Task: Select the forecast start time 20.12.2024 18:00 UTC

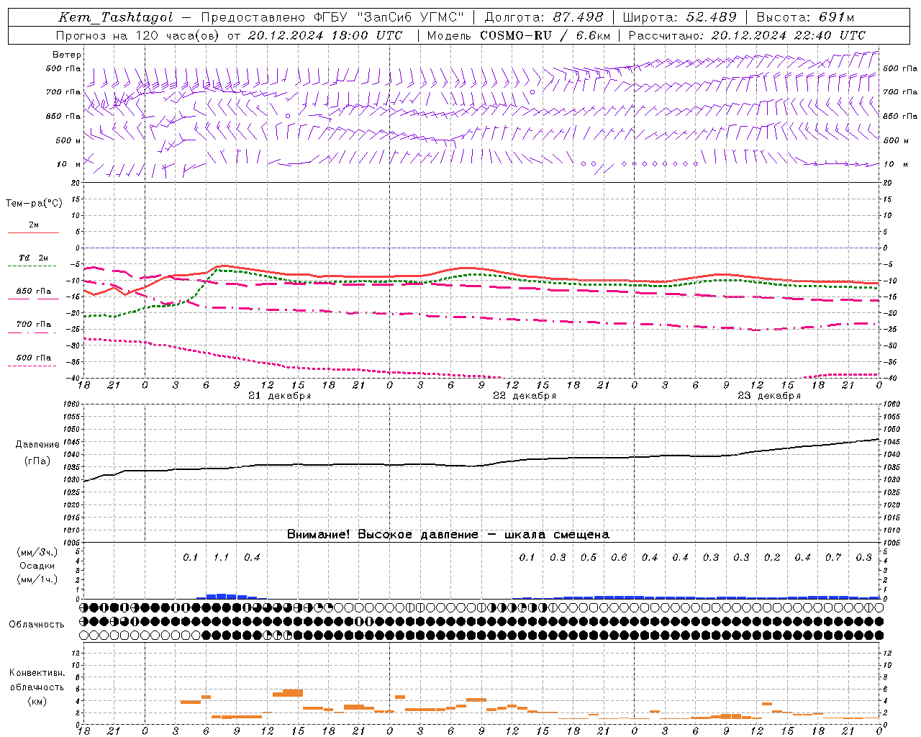Action: click(325, 35)
